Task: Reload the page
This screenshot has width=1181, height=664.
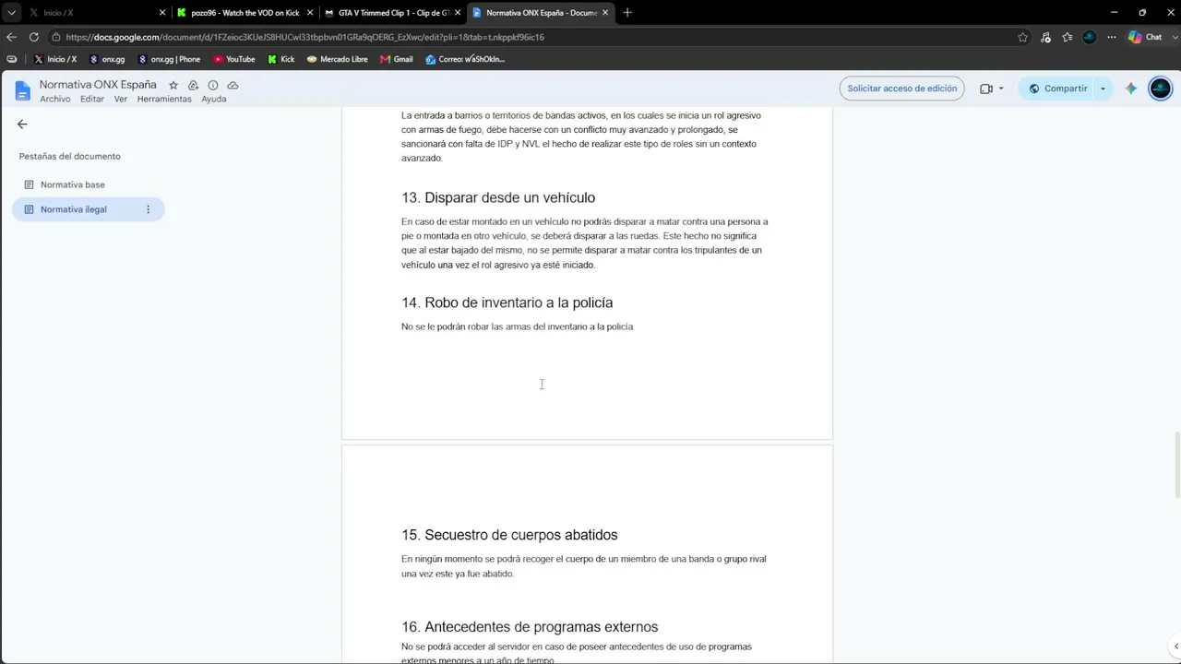Action: point(34,37)
